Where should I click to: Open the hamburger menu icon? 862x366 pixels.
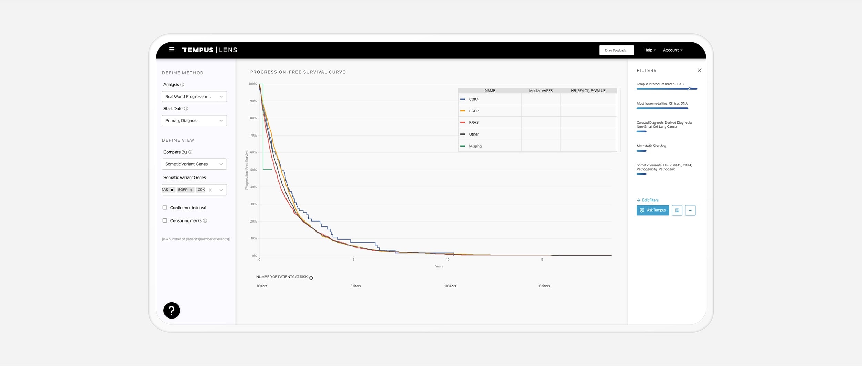(x=172, y=50)
